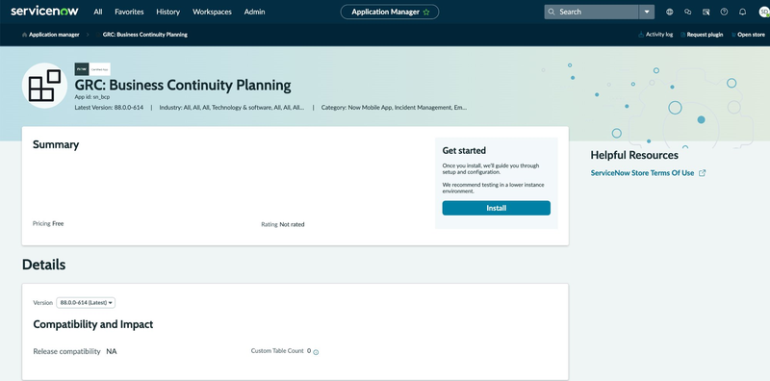
Task: Open the page inspector icon in the header
Action: [x=706, y=12]
